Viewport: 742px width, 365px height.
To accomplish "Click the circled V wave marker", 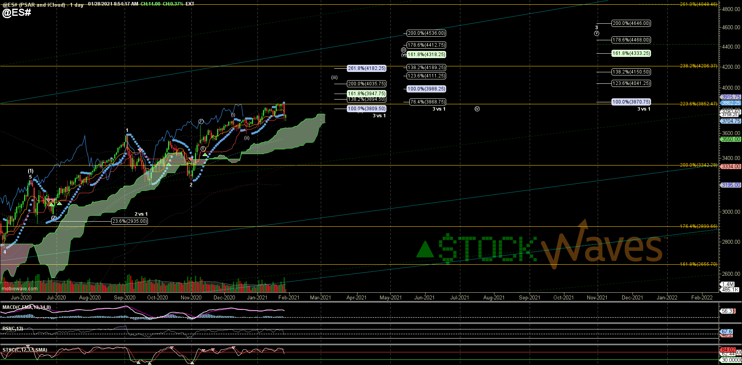I will pyautogui.click(x=596, y=34).
